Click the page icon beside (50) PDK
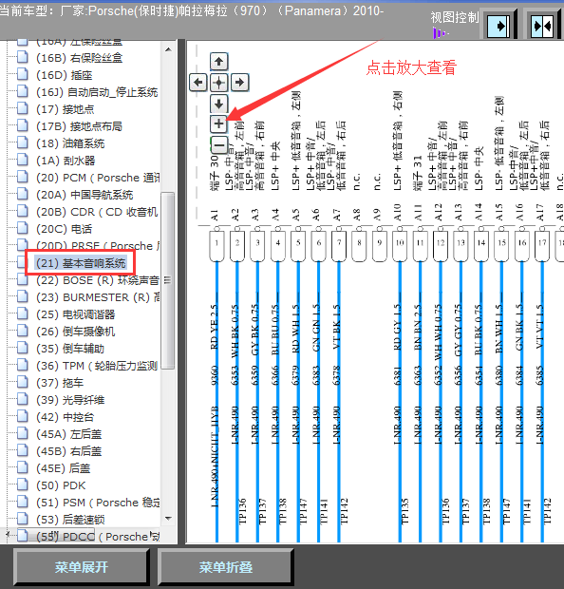 click(23, 484)
